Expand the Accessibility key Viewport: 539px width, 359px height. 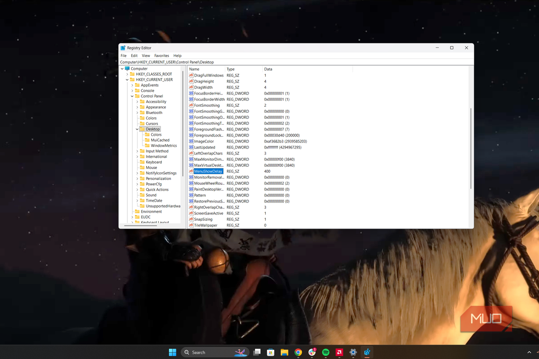coord(137,102)
